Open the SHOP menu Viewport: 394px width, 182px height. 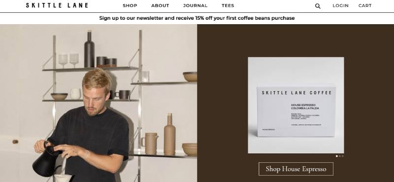click(130, 5)
